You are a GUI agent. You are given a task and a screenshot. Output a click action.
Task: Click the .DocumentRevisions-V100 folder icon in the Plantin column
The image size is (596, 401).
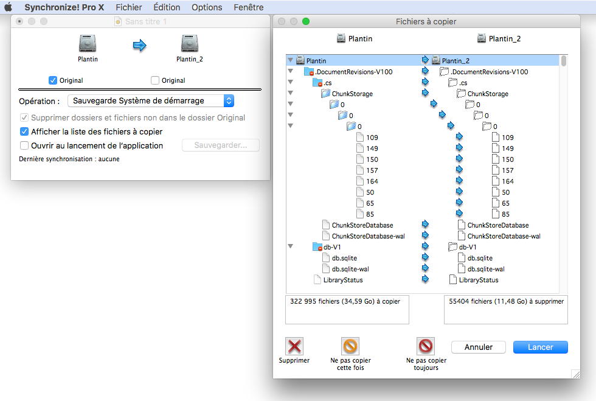pyautogui.click(x=309, y=72)
